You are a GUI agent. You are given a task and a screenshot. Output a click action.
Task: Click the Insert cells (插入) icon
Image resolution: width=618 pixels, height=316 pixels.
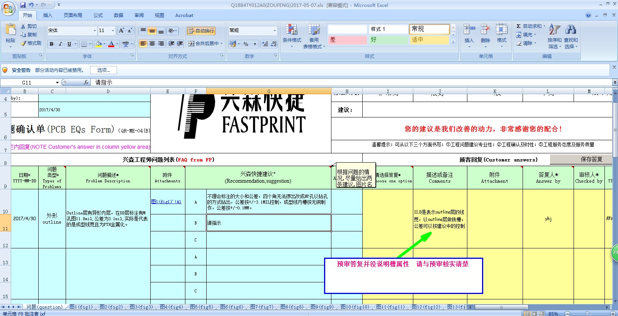pos(469,30)
